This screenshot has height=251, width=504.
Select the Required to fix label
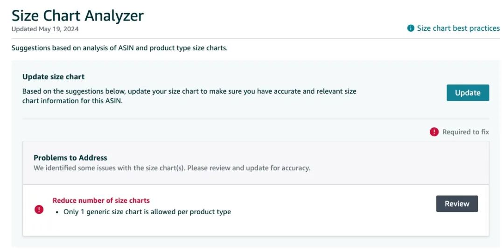coord(465,132)
